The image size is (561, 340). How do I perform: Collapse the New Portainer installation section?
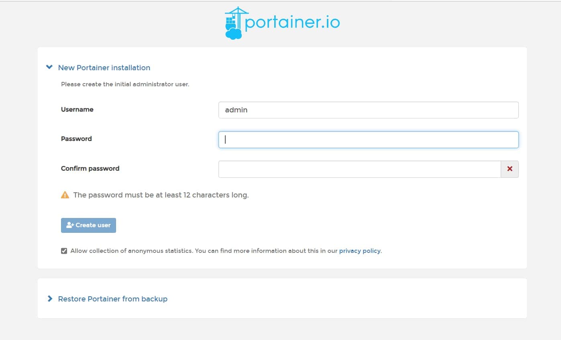tap(104, 67)
